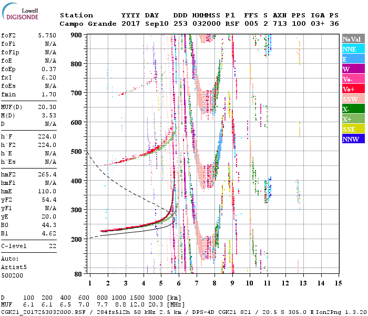Click the Ion2Png 1.3.20 footer text
Viewport: 368px width, 316px height.
[x=341, y=312]
